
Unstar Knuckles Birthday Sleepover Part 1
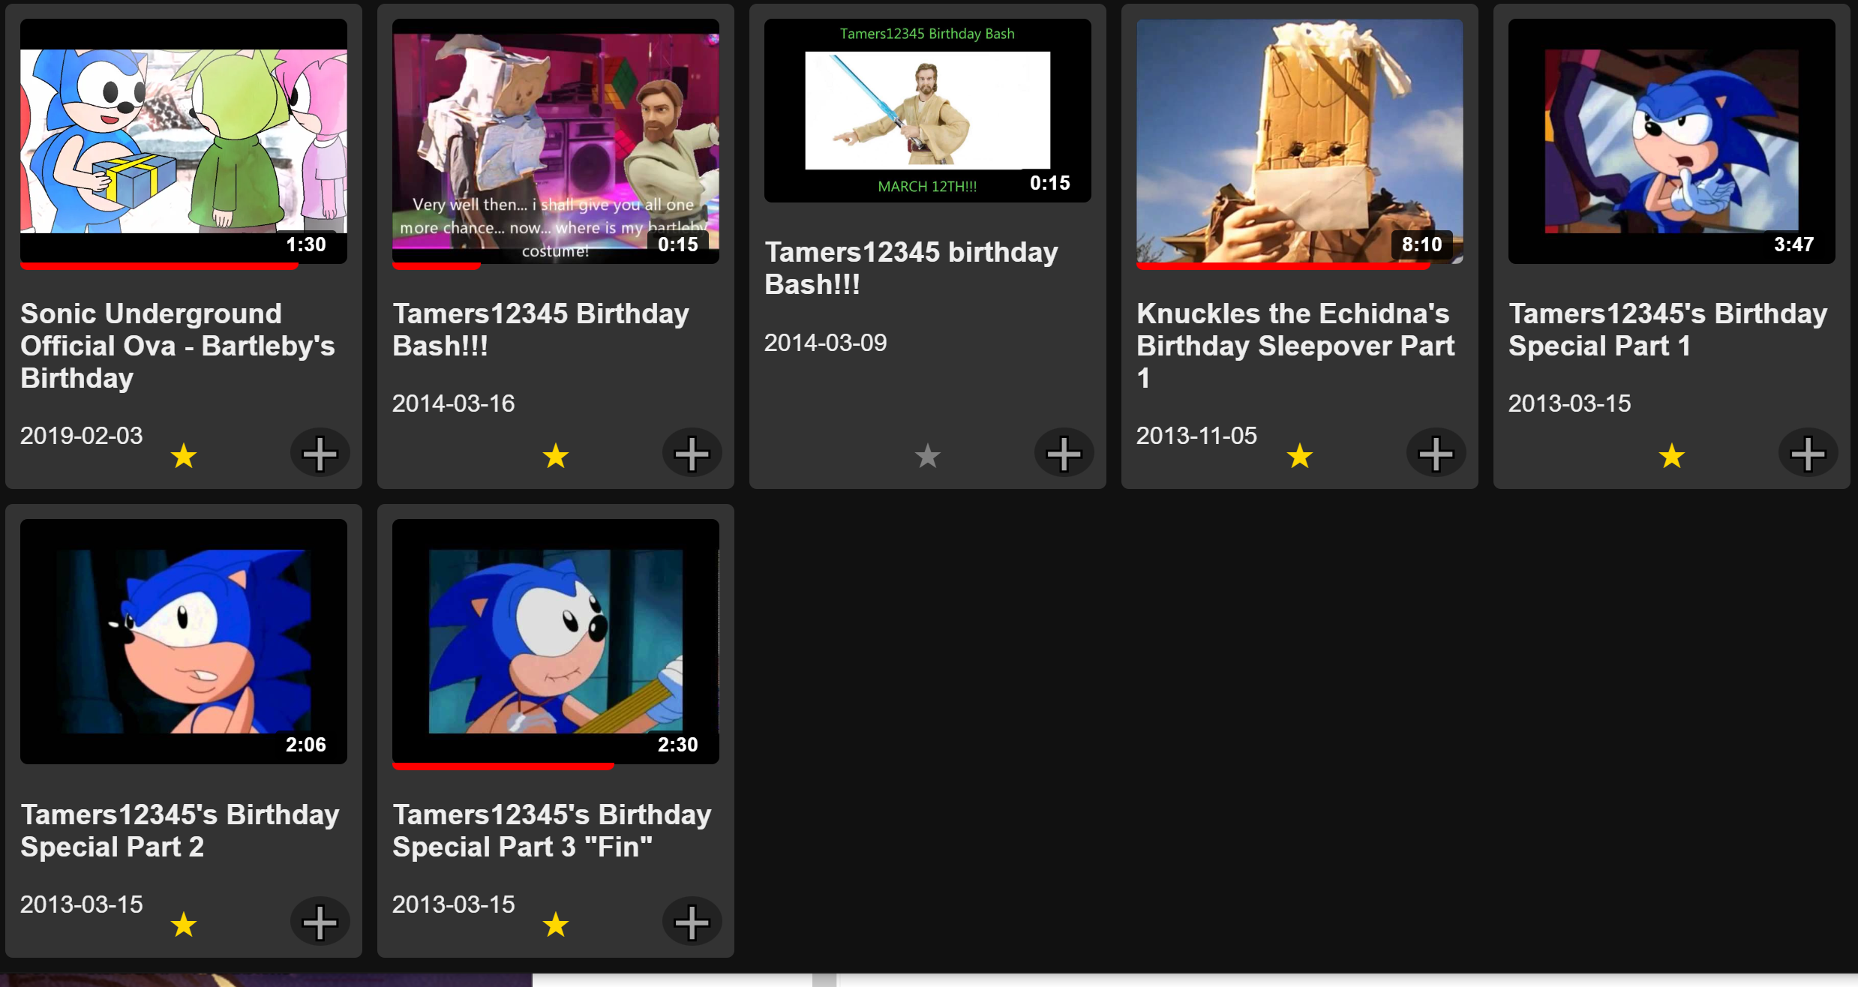(1300, 455)
